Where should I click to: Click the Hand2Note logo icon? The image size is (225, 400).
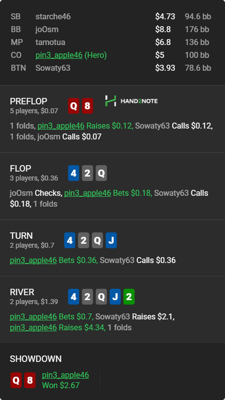111,101
